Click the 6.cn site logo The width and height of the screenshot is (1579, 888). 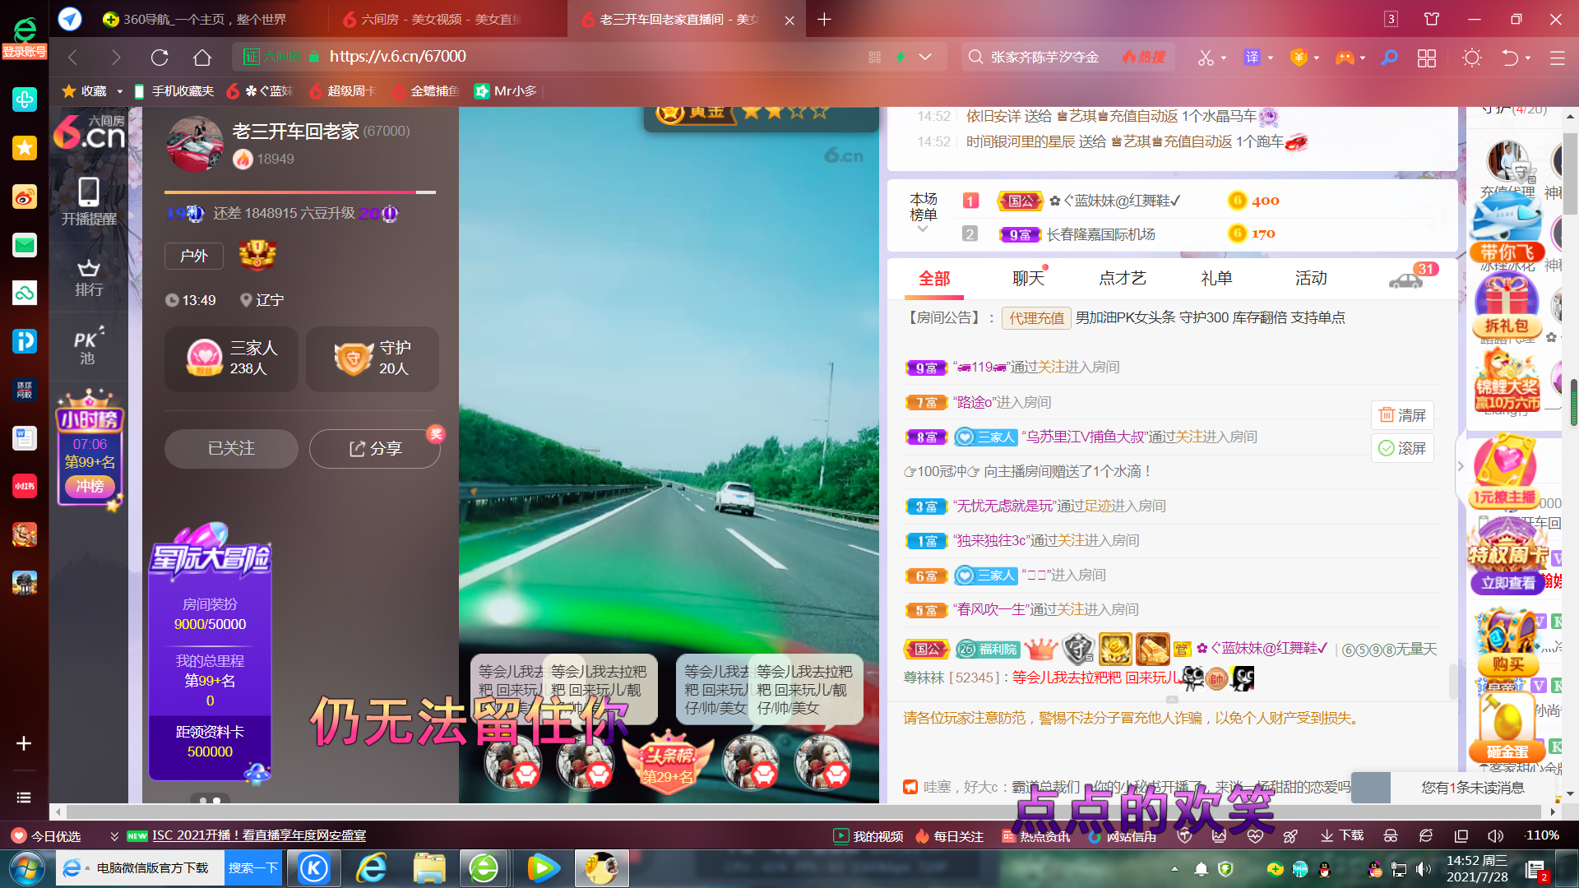click(89, 132)
